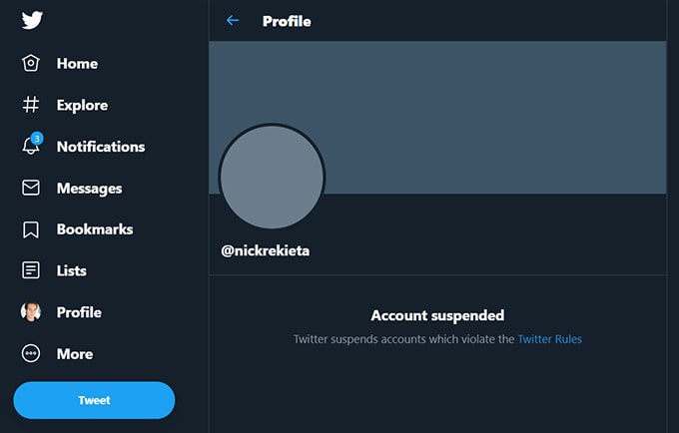The height and width of the screenshot is (433, 679).
Task: Select Explore text in sidebar
Action: click(x=82, y=105)
